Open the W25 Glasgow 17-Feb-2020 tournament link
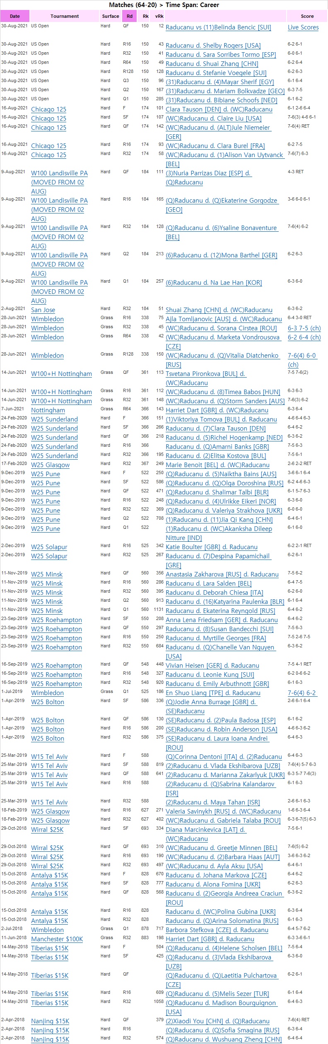This screenshot has width=328, height=1044. (50, 465)
